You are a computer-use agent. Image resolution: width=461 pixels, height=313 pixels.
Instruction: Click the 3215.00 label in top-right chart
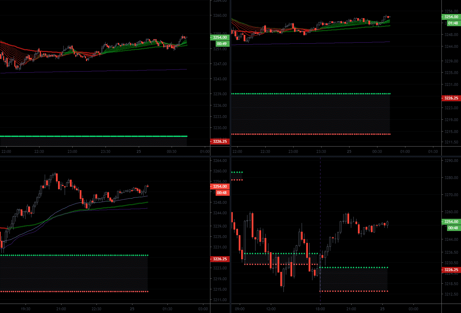[451, 132]
